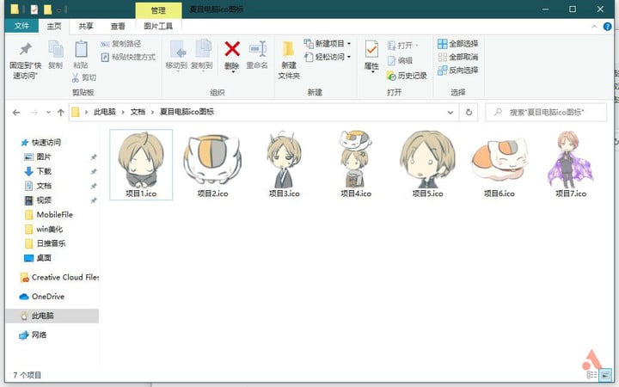The width and height of the screenshot is (619, 387).
Task: Click 粘贴快捷方式 in the ribbon
Action: (128, 58)
